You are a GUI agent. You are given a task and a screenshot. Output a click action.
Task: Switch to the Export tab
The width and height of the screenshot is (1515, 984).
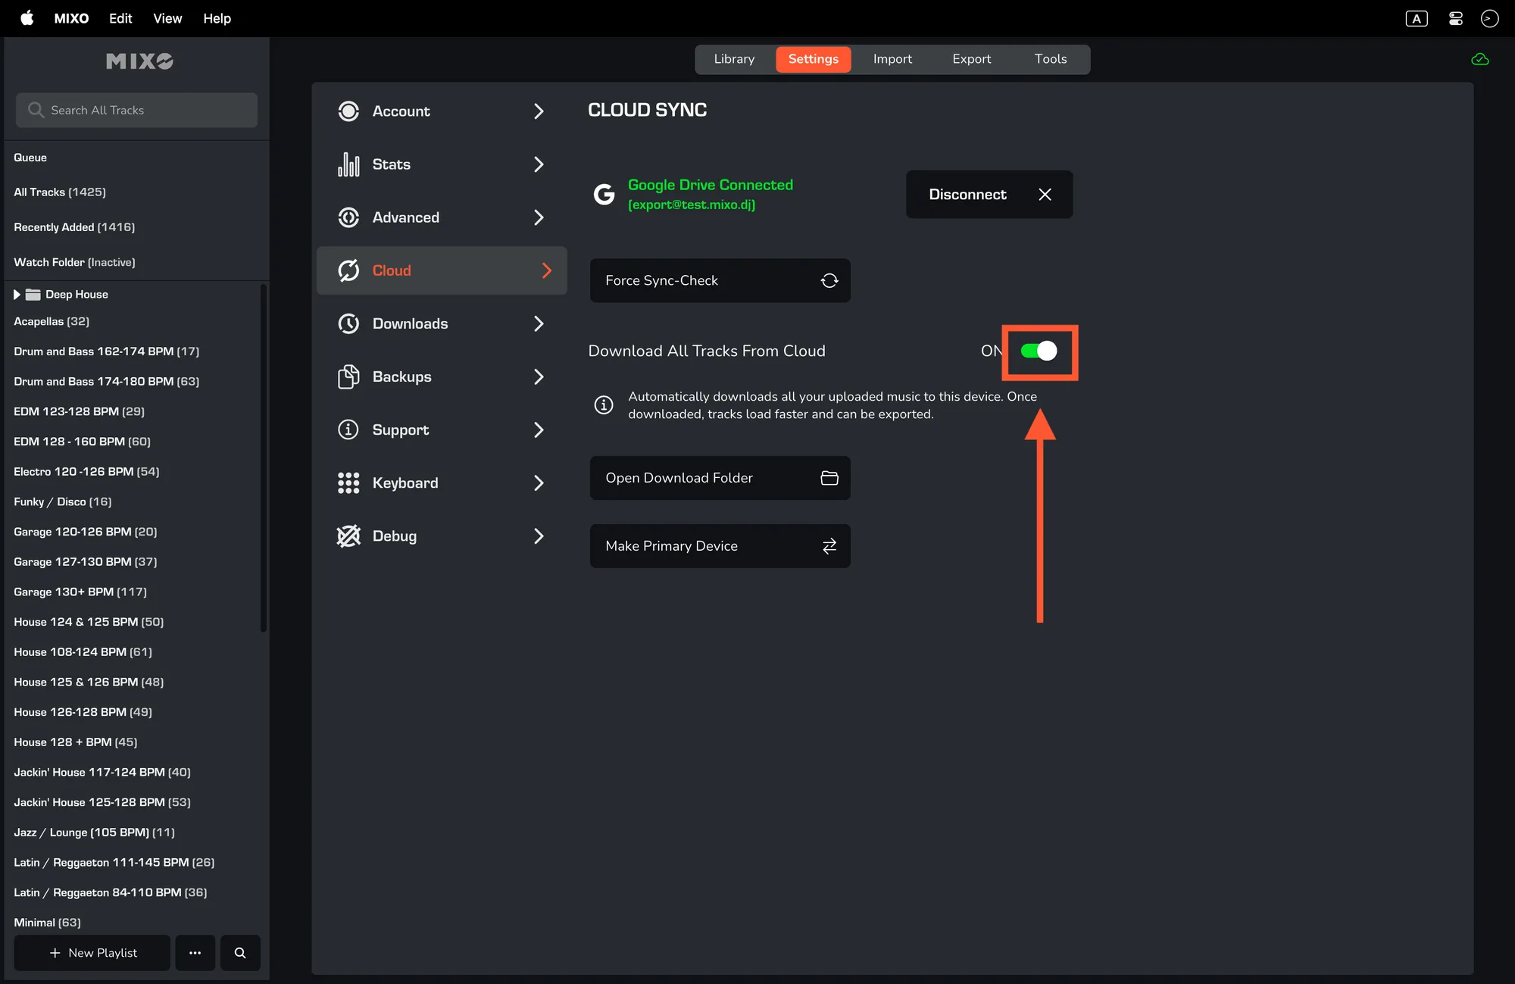pyautogui.click(x=971, y=59)
